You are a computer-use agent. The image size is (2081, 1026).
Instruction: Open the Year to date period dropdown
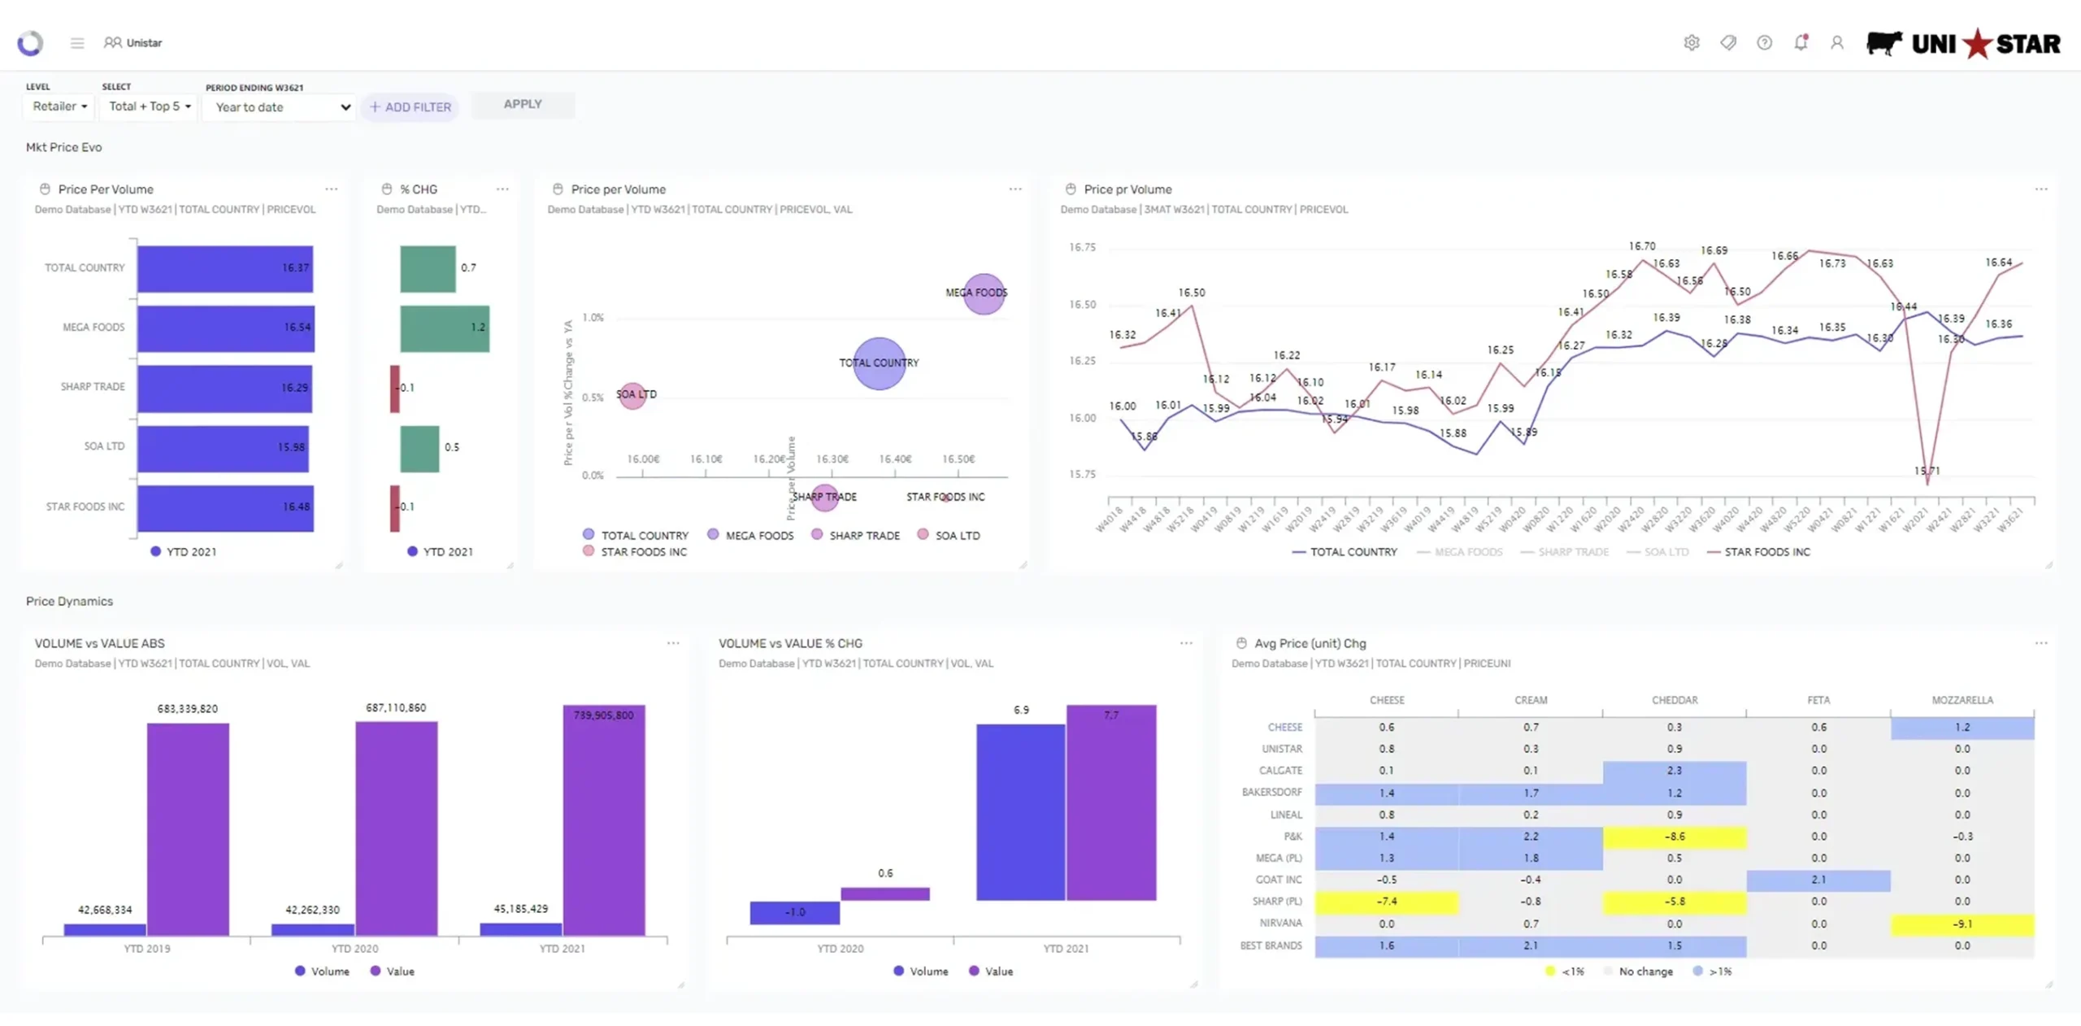pyautogui.click(x=280, y=107)
